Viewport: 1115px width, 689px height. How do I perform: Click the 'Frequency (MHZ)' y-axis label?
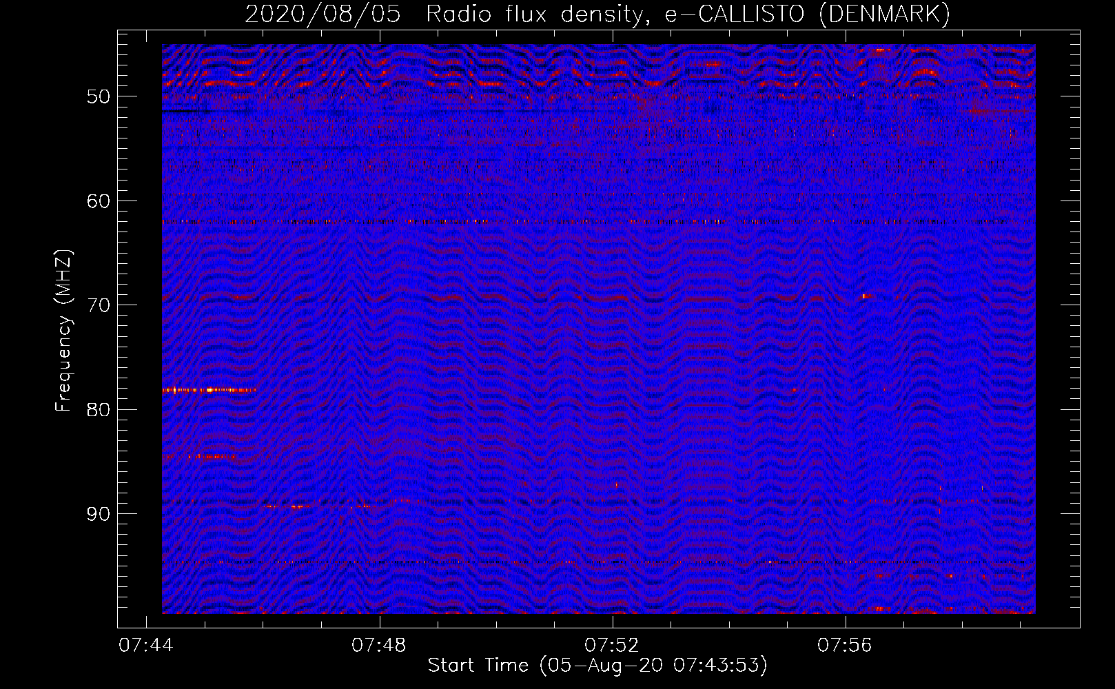(63, 331)
